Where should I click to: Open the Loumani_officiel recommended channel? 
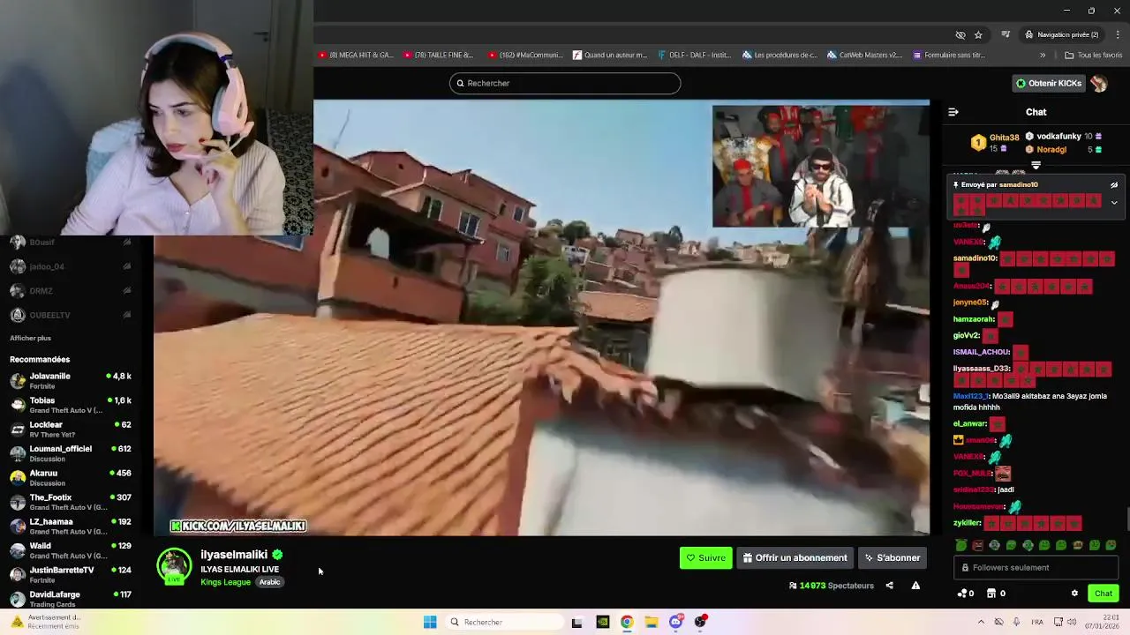[71, 453]
